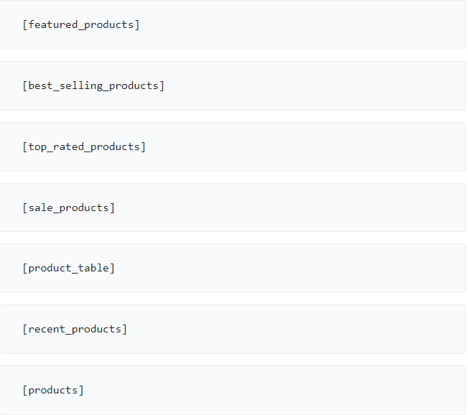Click the [sale_products] shortcode text
The image size is (468, 415).
[x=68, y=207]
